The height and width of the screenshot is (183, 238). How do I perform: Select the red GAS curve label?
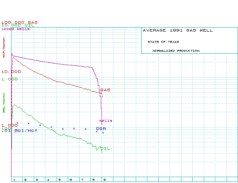coord(105,90)
